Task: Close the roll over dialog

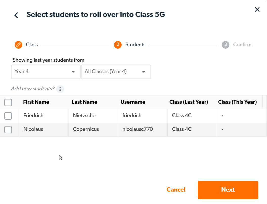Action: pos(257,10)
